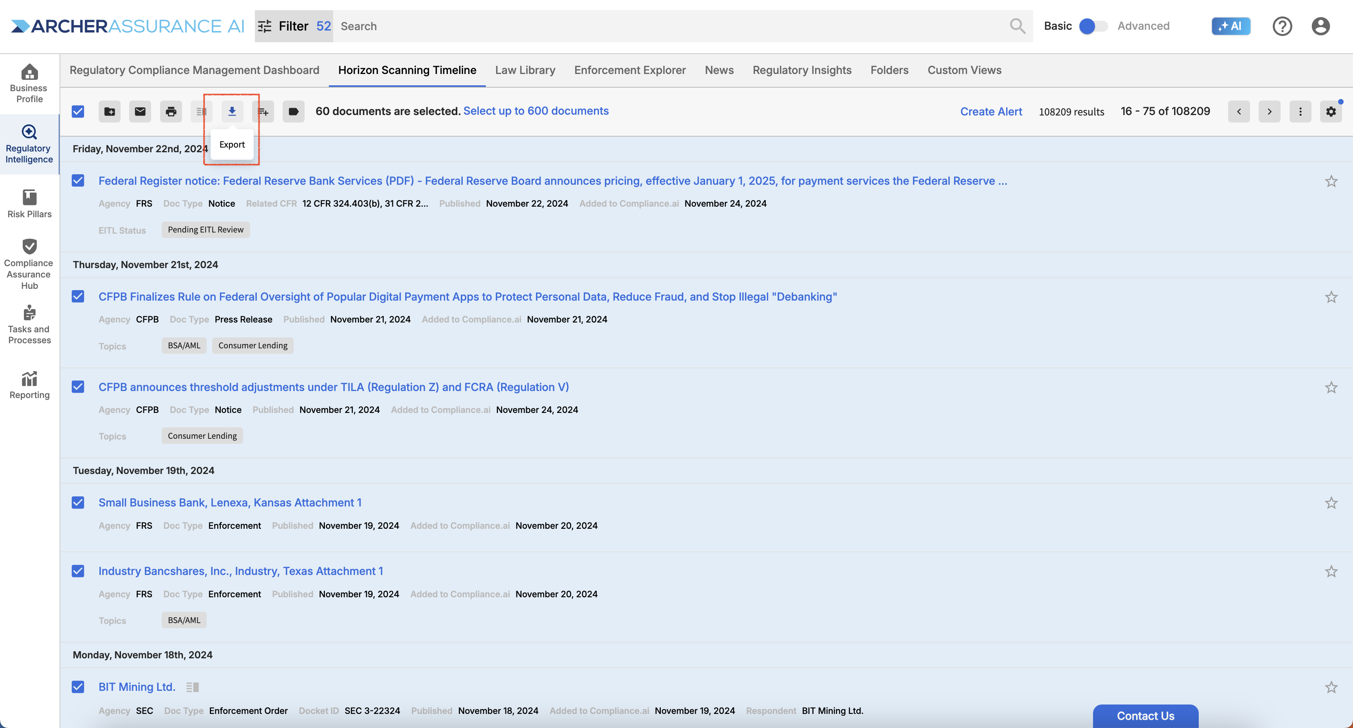Image resolution: width=1353 pixels, height=728 pixels.
Task: Open the help question-mark icon
Action: (1282, 26)
